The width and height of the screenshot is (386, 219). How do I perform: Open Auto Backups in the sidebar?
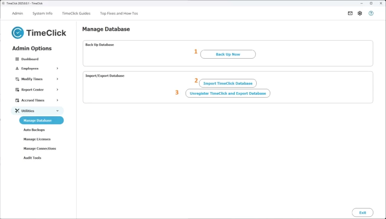coord(34,130)
